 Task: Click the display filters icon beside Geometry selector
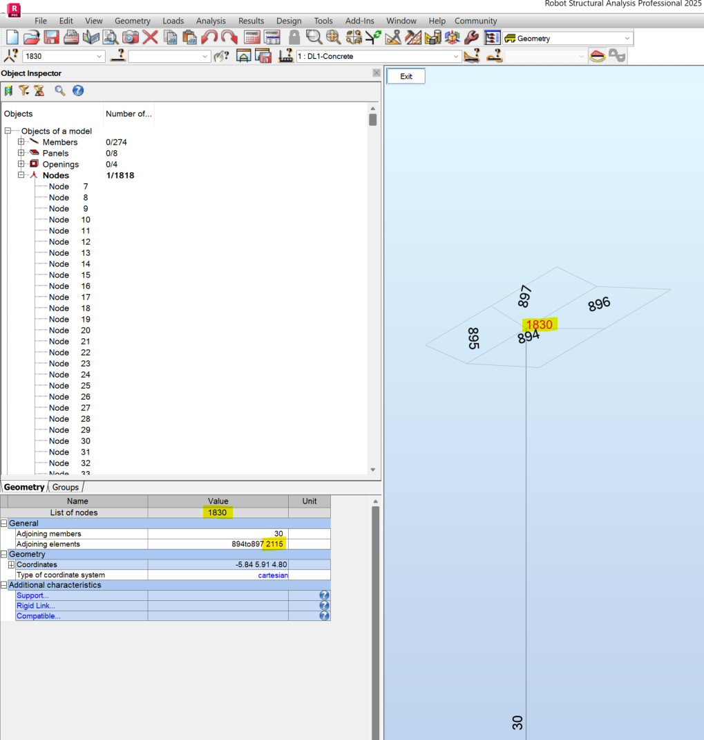pos(491,38)
